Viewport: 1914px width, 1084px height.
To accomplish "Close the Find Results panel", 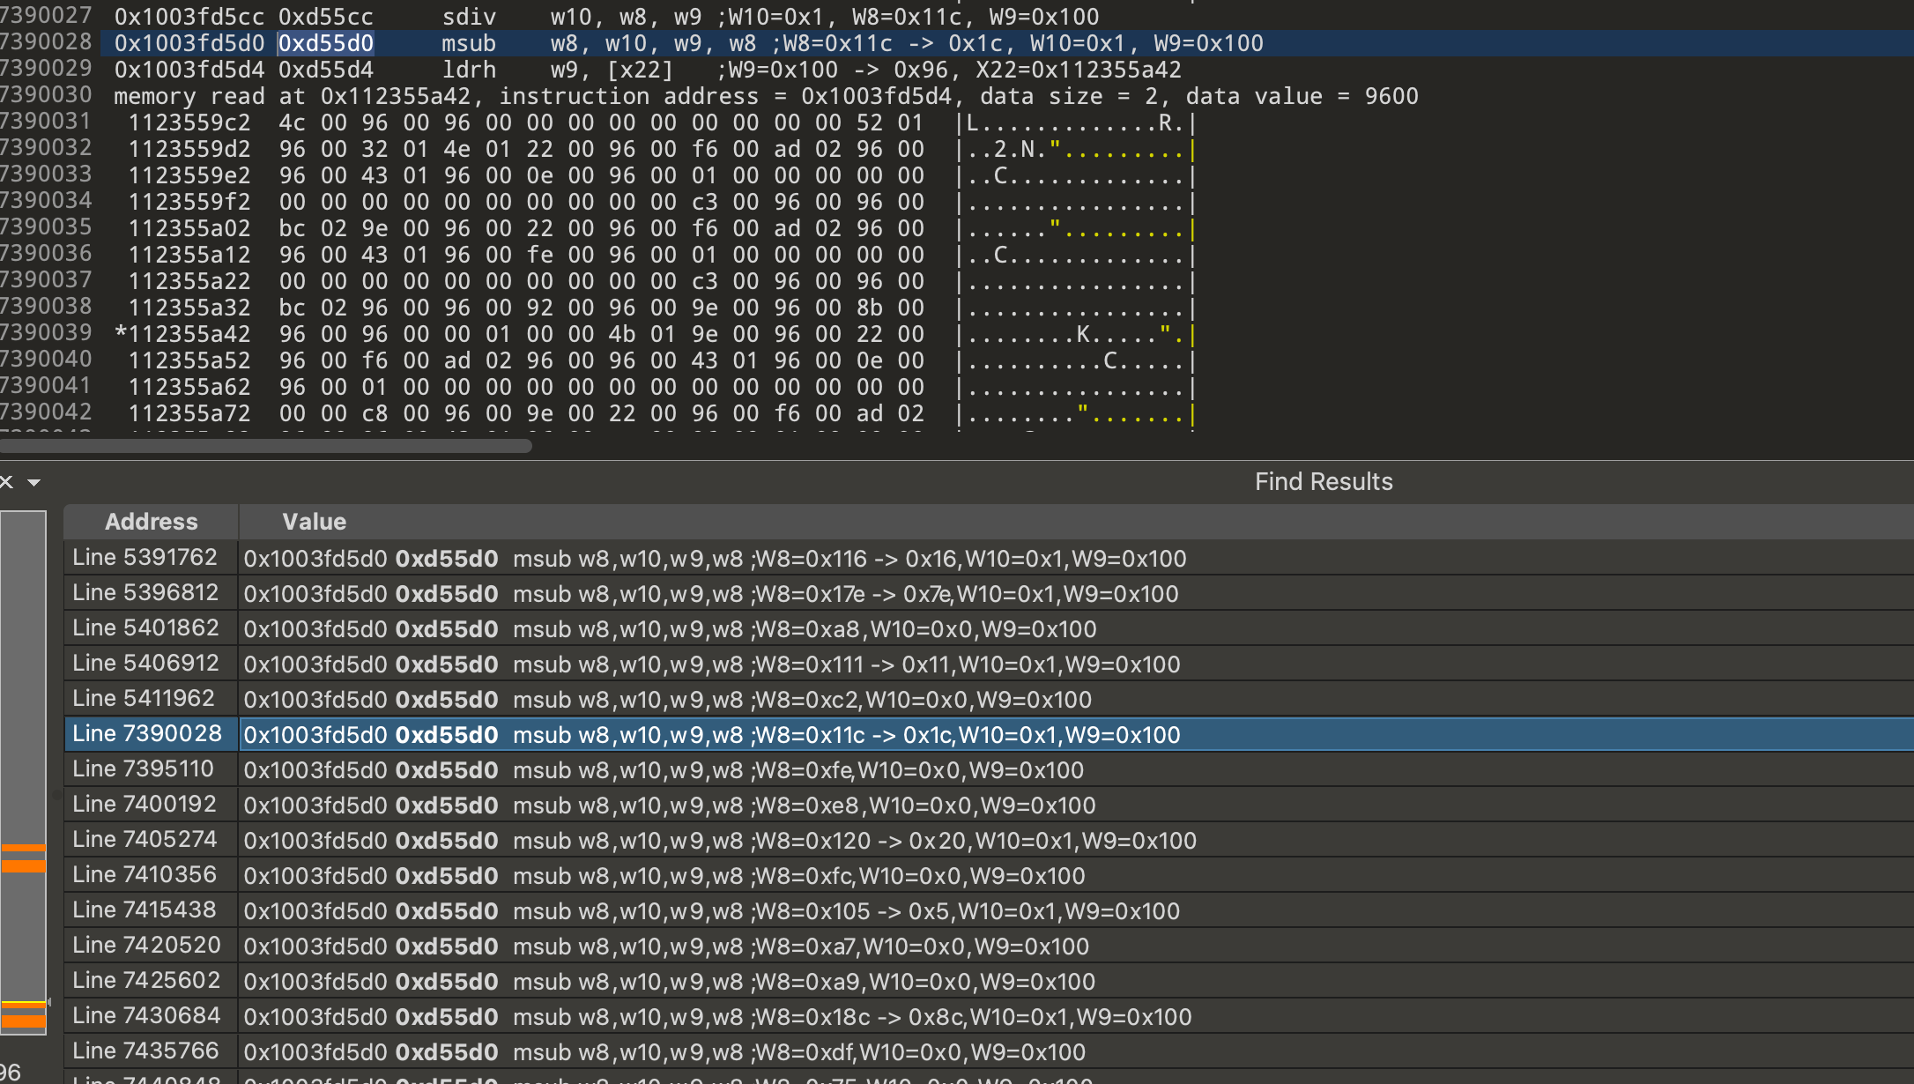I will pos(7,482).
